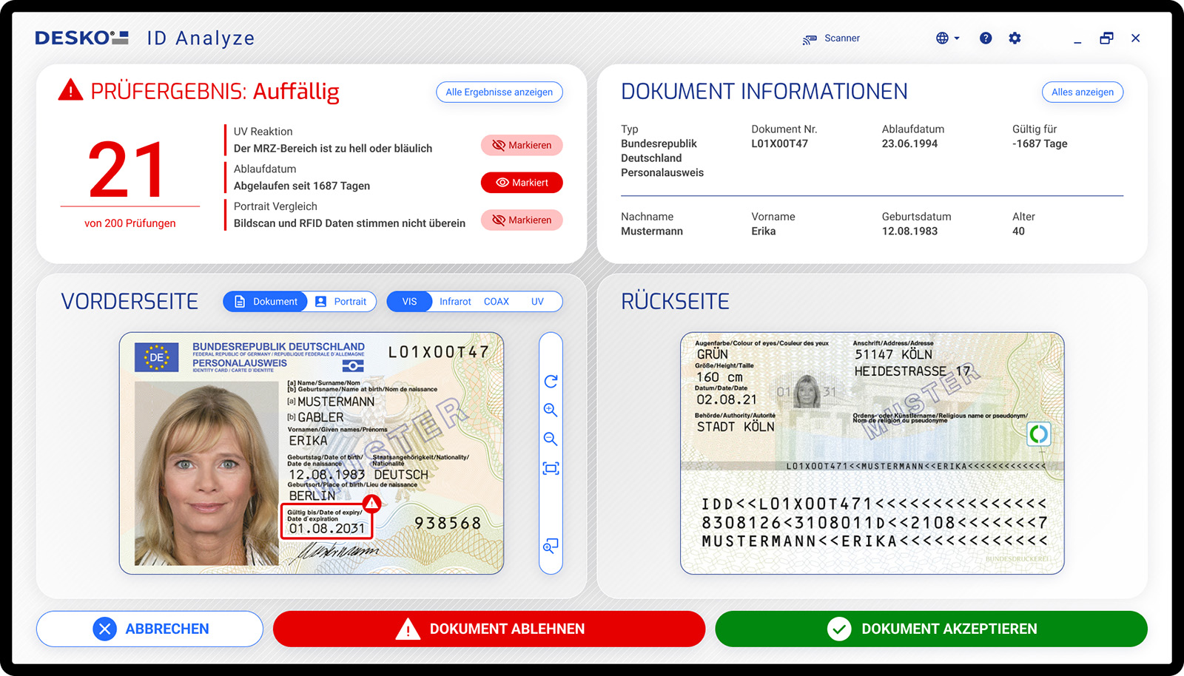Open the help question mark icon
The image size is (1184, 676).
click(x=986, y=38)
